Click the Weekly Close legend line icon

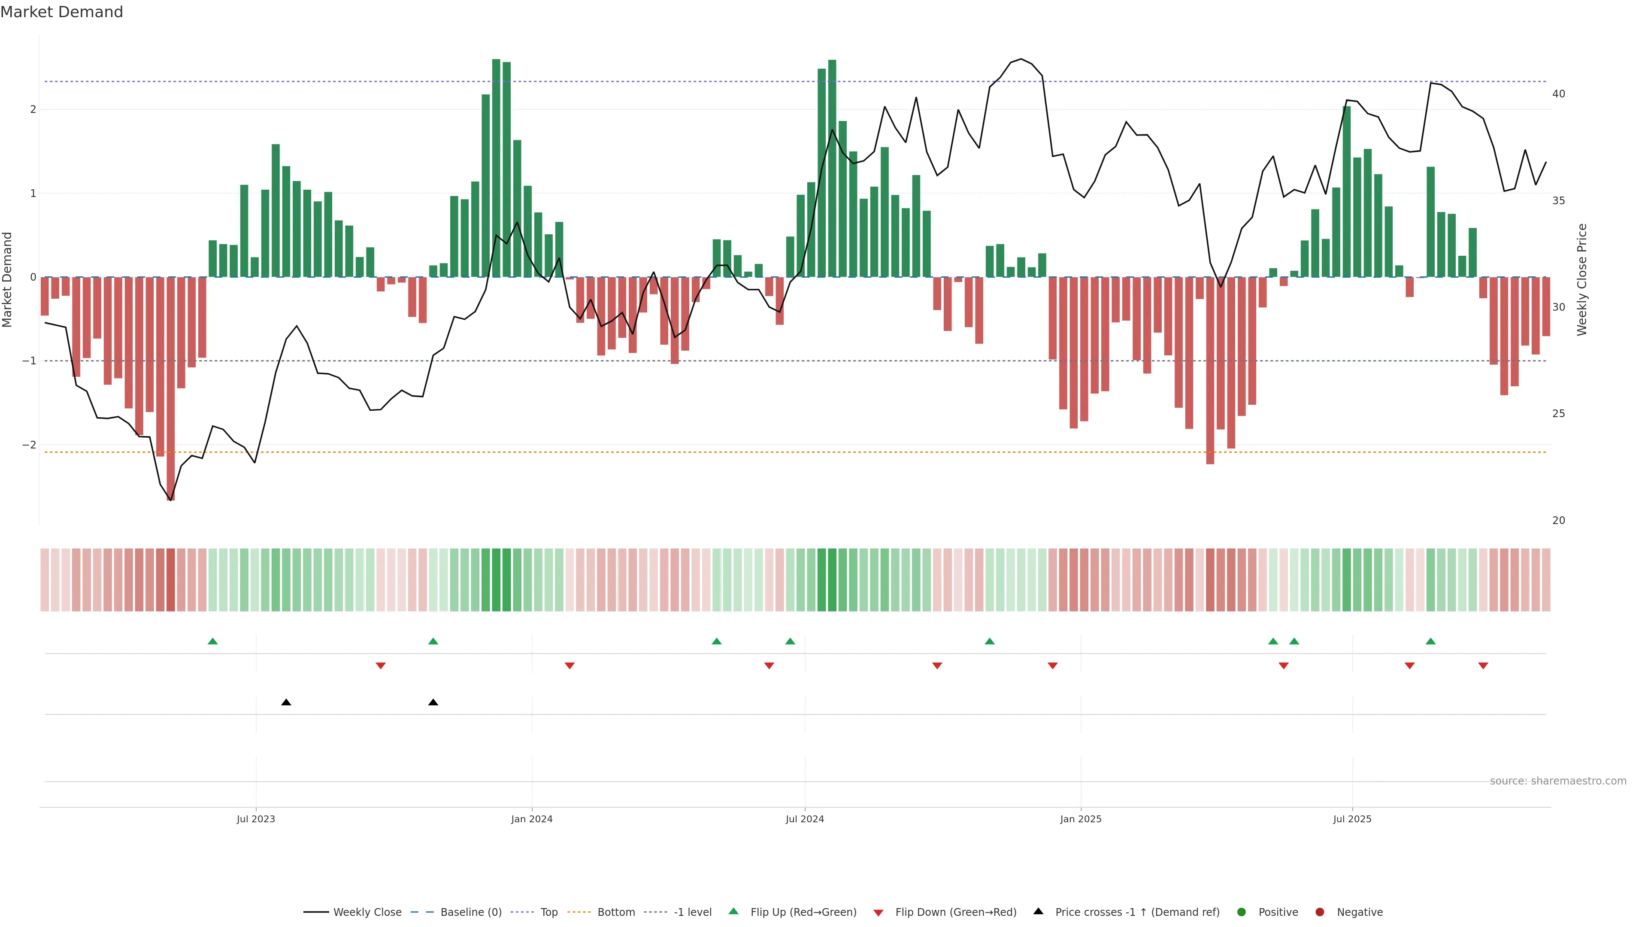[x=316, y=912]
